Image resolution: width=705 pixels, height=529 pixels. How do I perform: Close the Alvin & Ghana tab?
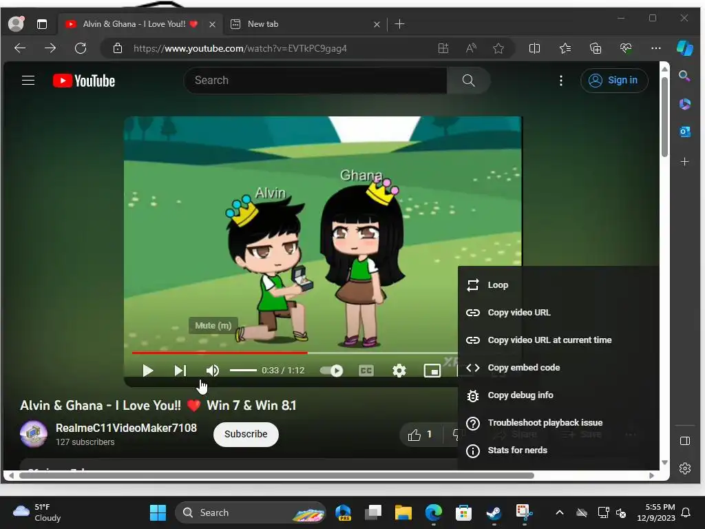point(212,24)
